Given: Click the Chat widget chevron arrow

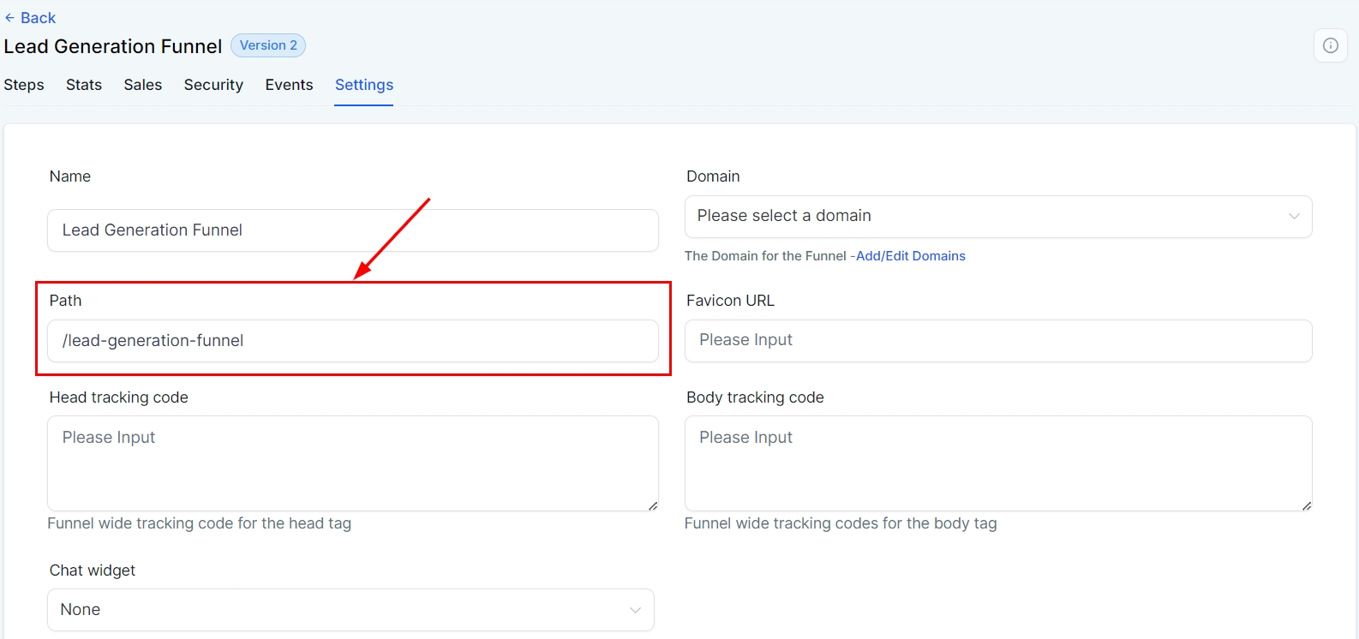Looking at the screenshot, I should coord(635,610).
